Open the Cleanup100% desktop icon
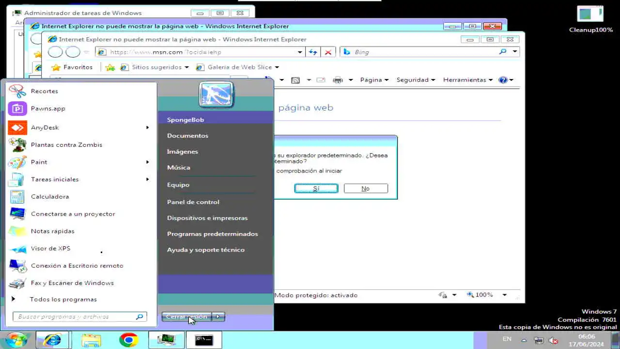 point(591,19)
